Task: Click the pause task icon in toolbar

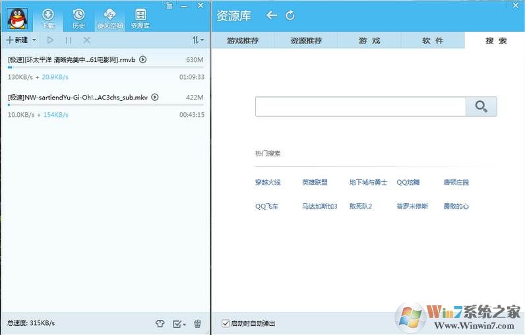Action: (69, 40)
